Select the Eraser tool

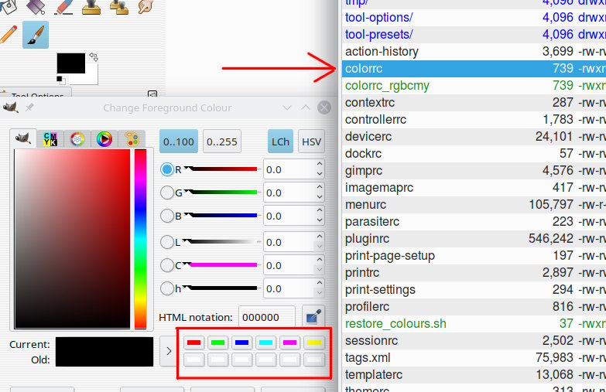63,6
